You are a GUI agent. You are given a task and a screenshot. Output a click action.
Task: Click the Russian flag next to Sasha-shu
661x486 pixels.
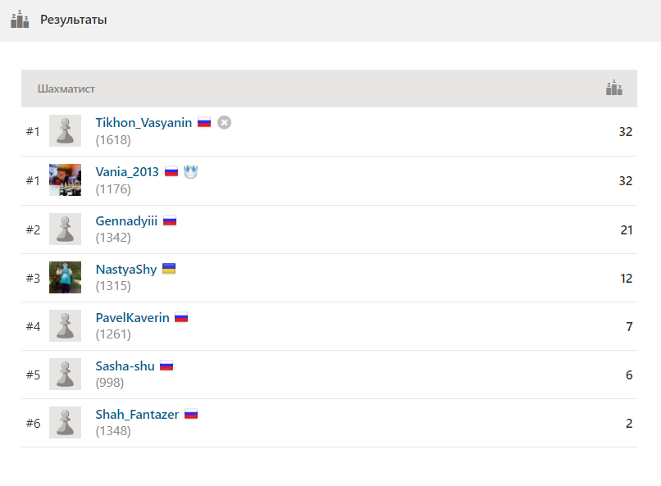(166, 366)
